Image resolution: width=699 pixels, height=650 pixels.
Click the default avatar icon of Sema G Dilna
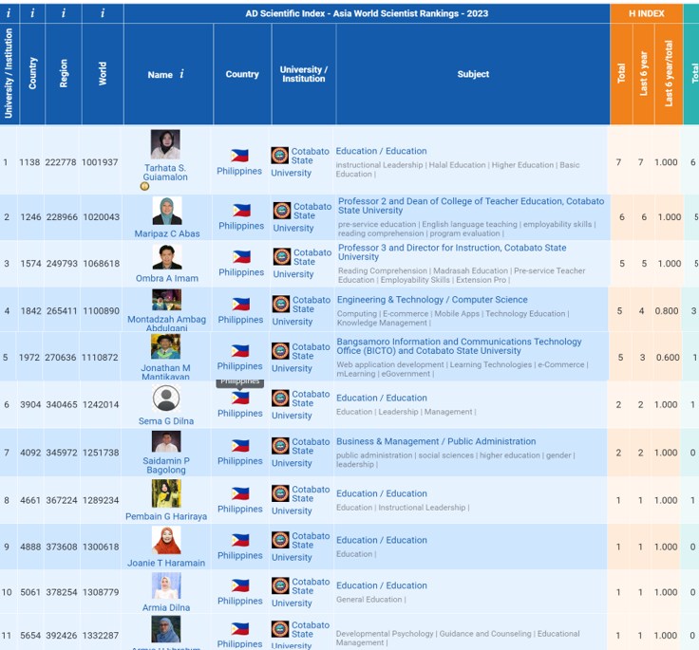166,399
